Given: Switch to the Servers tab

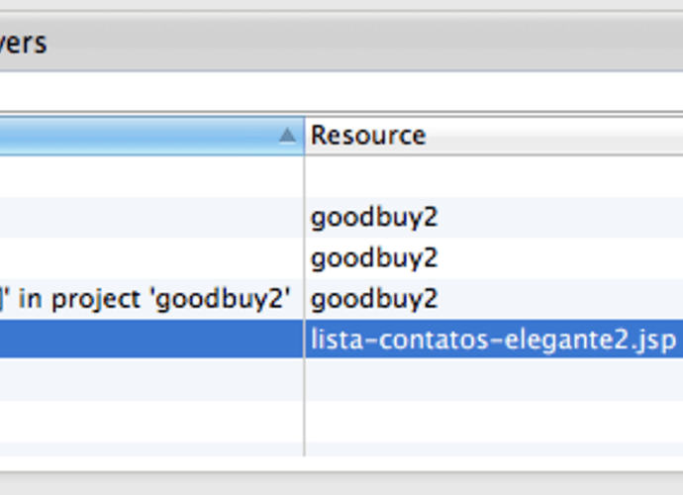Looking at the screenshot, I should pos(23,44).
